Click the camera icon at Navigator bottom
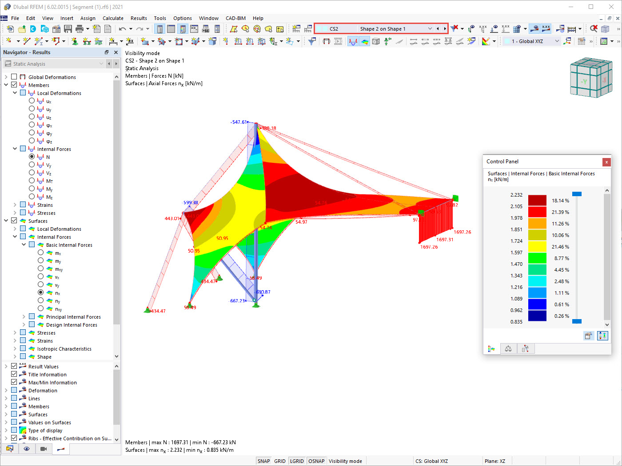Screen dimensions: 622x466 44,449
